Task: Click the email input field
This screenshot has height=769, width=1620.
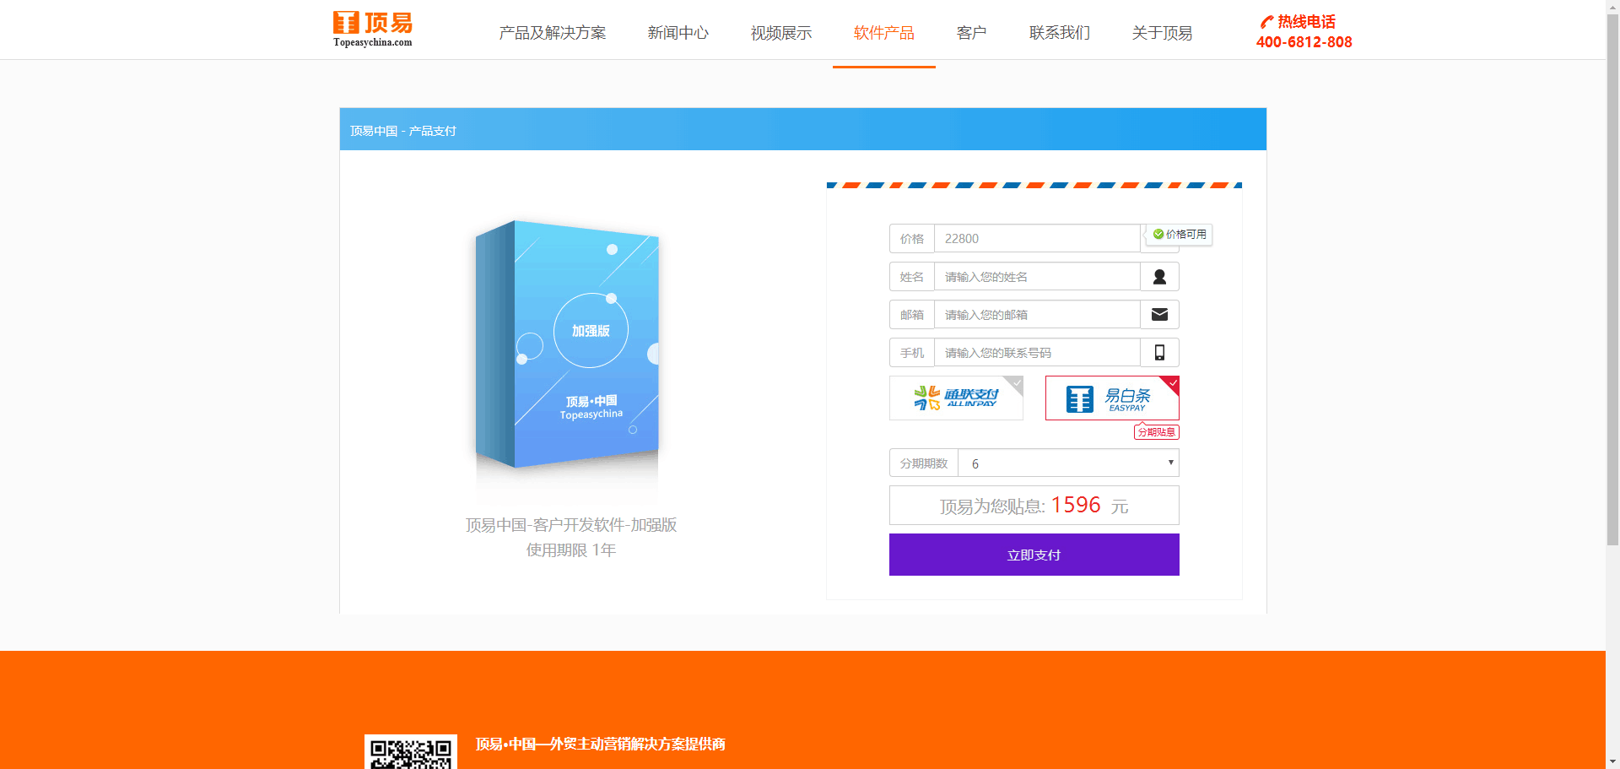Action: tap(1037, 315)
